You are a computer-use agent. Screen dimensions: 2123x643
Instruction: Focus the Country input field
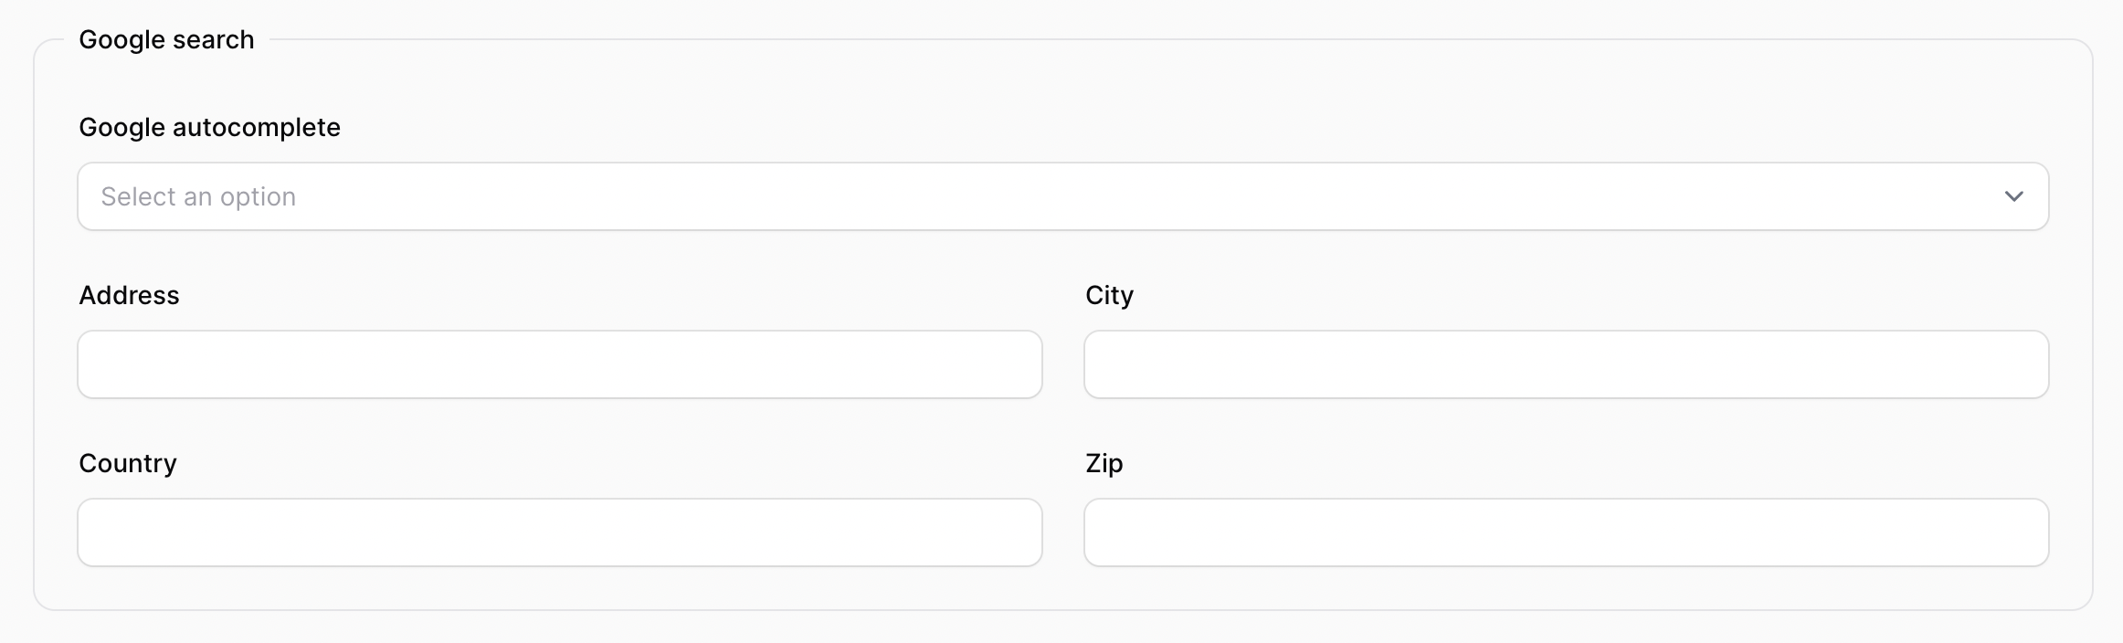pos(559,532)
